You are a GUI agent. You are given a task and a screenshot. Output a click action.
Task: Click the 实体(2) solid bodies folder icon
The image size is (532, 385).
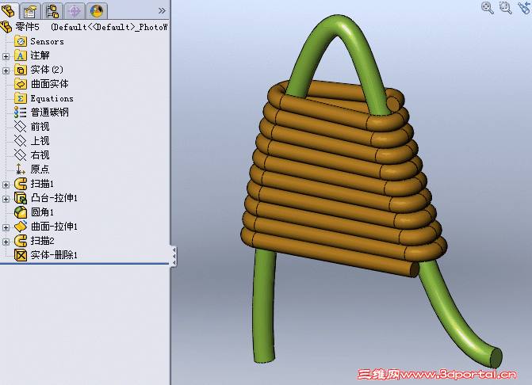[21, 70]
